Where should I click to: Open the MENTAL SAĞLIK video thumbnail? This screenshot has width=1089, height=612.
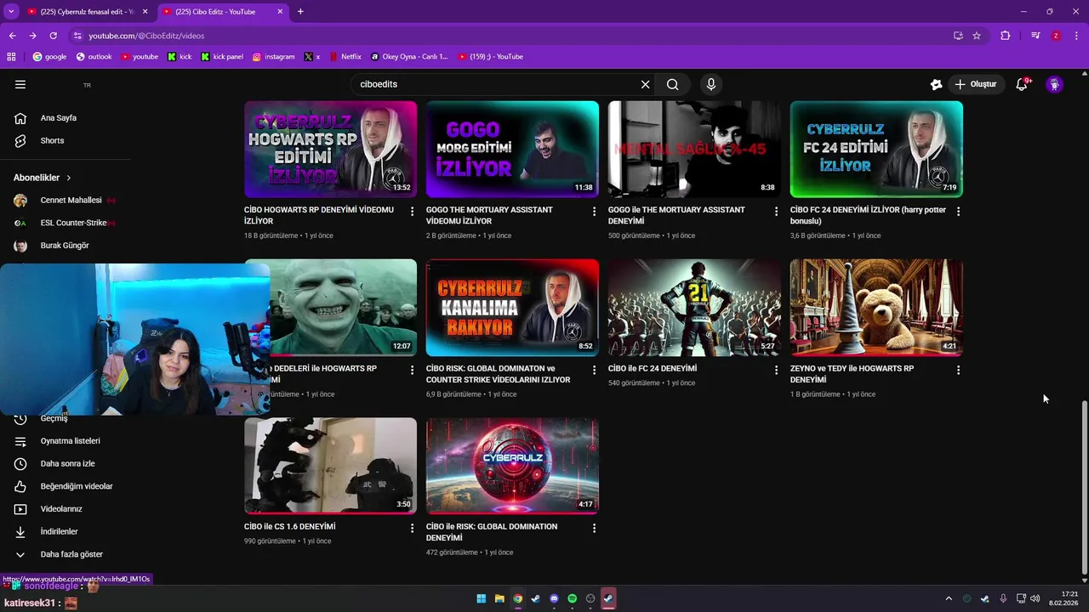coord(694,149)
